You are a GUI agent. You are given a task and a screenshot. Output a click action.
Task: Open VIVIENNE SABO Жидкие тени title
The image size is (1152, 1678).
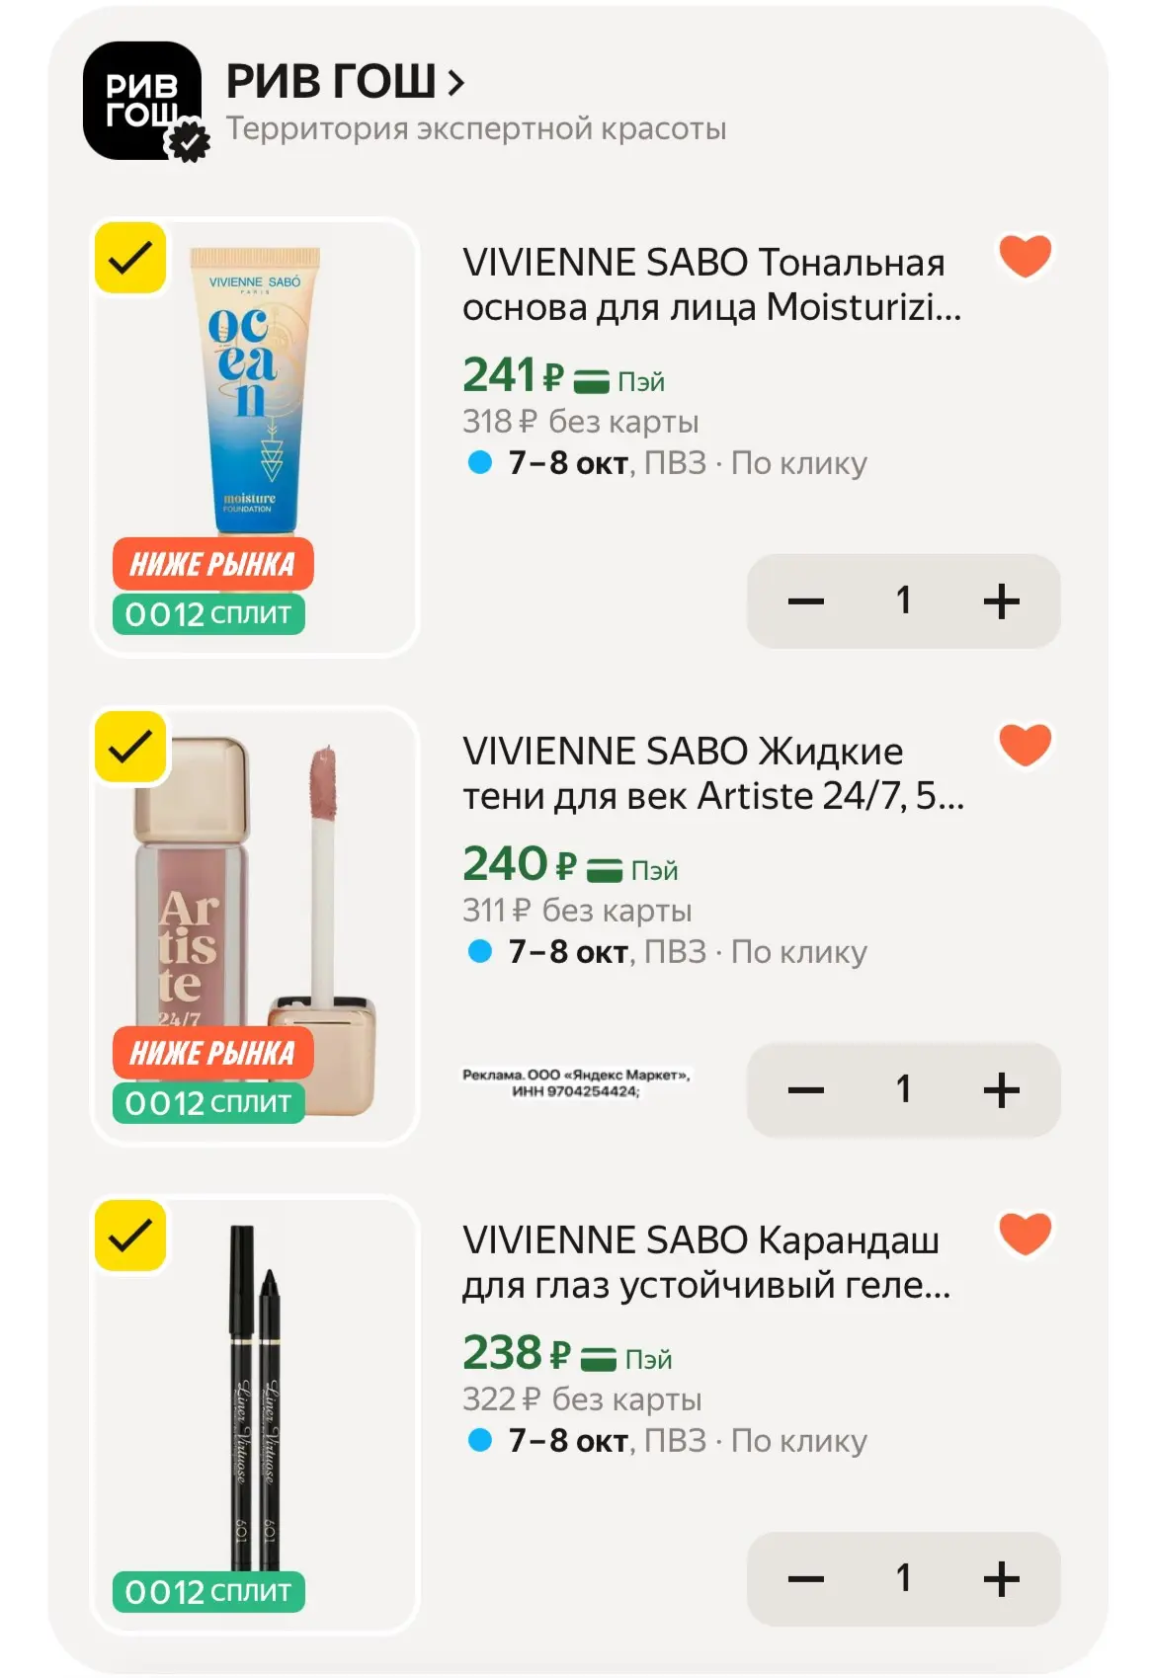[713, 773]
